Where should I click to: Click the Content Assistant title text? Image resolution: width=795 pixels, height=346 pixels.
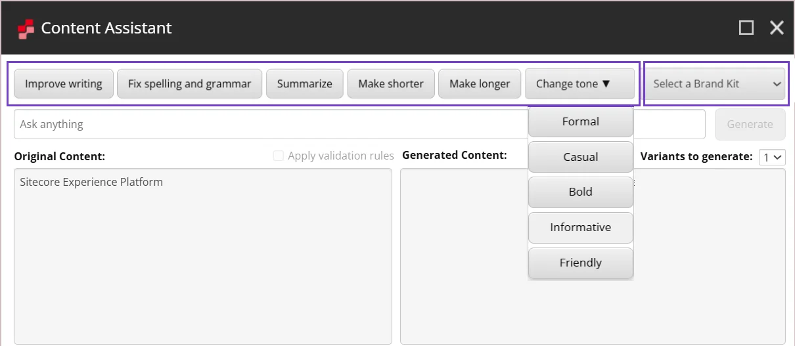(x=106, y=28)
